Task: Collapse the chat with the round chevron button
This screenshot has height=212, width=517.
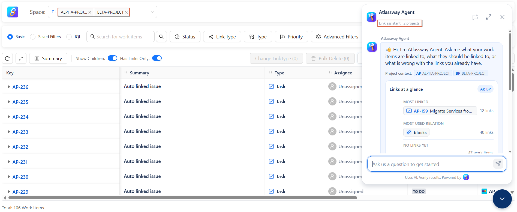Action: [502, 199]
